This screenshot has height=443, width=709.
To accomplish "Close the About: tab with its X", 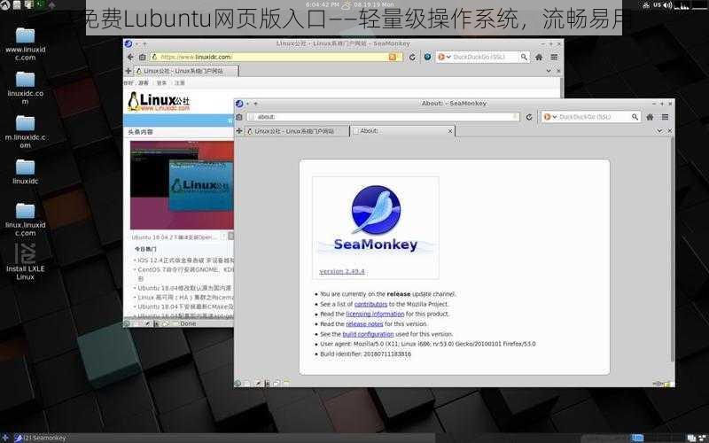I will click(450, 131).
